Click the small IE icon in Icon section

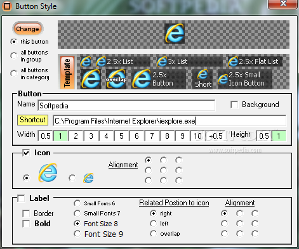click(x=88, y=178)
